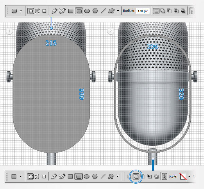Select Pen tool in Radius options bar
This screenshot has height=189, width=204.
tap(54, 11)
